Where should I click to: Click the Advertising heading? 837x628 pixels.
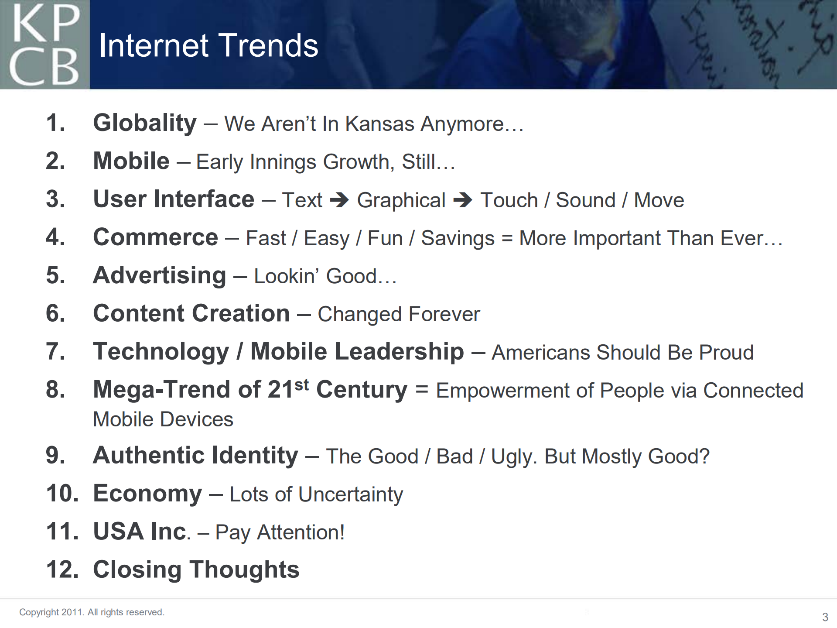[x=159, y=276]
